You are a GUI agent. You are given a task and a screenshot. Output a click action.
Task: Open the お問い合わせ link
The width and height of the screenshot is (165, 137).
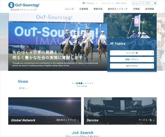121,3
